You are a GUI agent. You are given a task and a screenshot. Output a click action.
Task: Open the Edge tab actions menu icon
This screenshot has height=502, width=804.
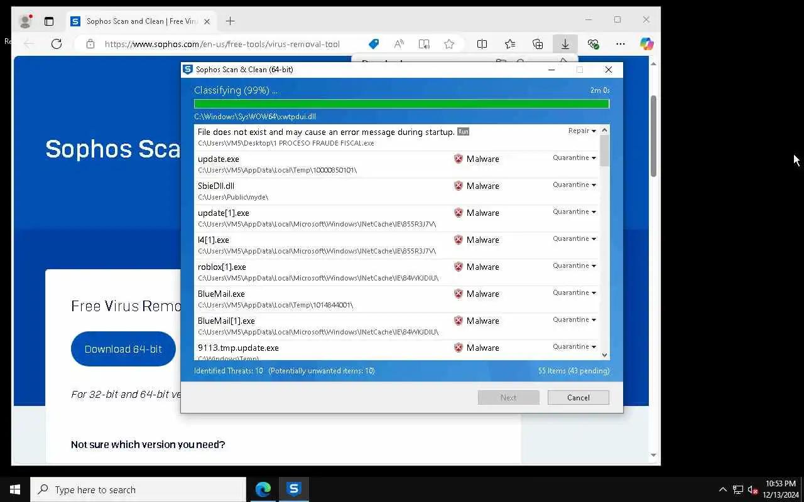(x=49, y=21)
